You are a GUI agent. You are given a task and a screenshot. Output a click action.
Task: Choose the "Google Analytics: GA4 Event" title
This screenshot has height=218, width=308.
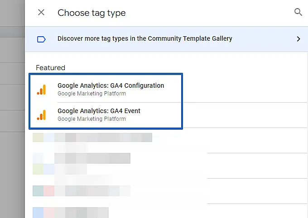[99, 111]
